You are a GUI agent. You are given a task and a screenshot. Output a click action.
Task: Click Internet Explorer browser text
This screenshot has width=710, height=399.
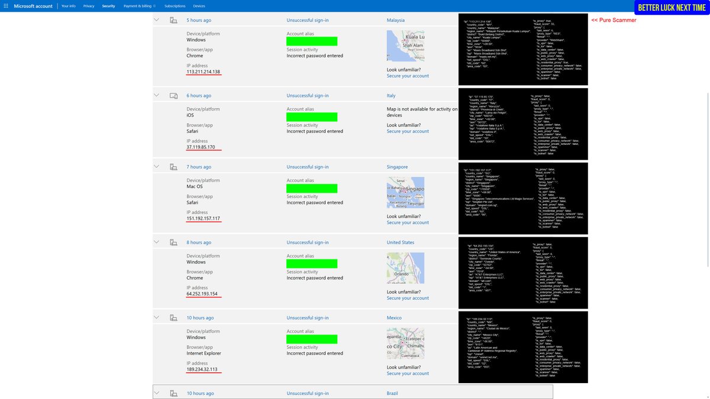click(205, 353)
